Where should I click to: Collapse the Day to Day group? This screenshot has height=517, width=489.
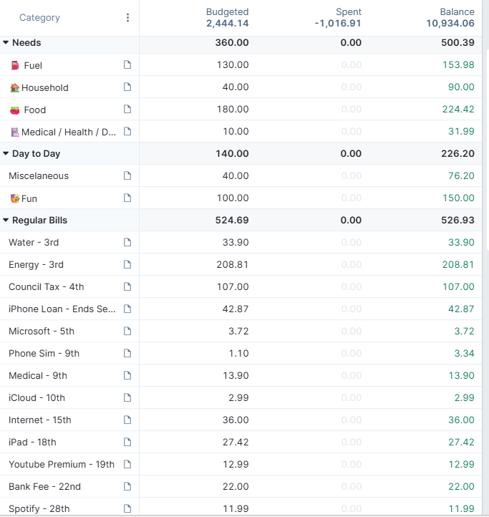6,153
